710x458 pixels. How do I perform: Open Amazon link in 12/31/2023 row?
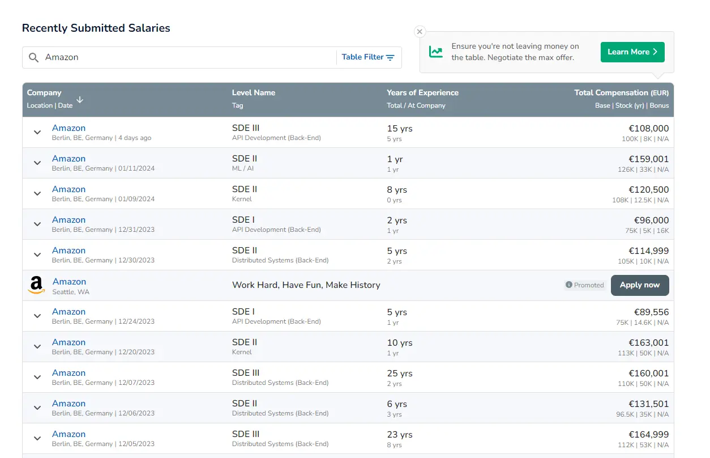point(69,220)
